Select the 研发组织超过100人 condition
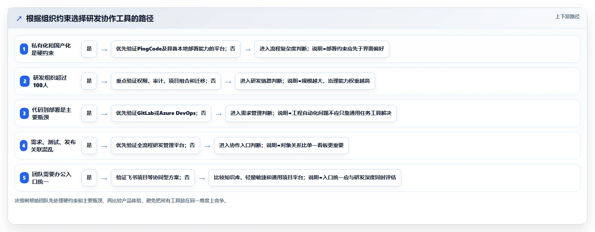595x232 pixels. pyautogui.click(x=50, y=81)
